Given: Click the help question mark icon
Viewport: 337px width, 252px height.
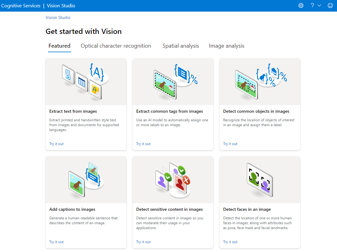Looking at the screenshot, I should tap(312, 5).
